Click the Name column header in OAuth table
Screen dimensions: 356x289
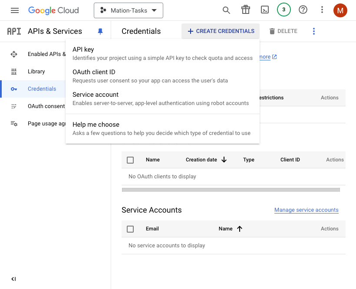click(x=153, y=160)
